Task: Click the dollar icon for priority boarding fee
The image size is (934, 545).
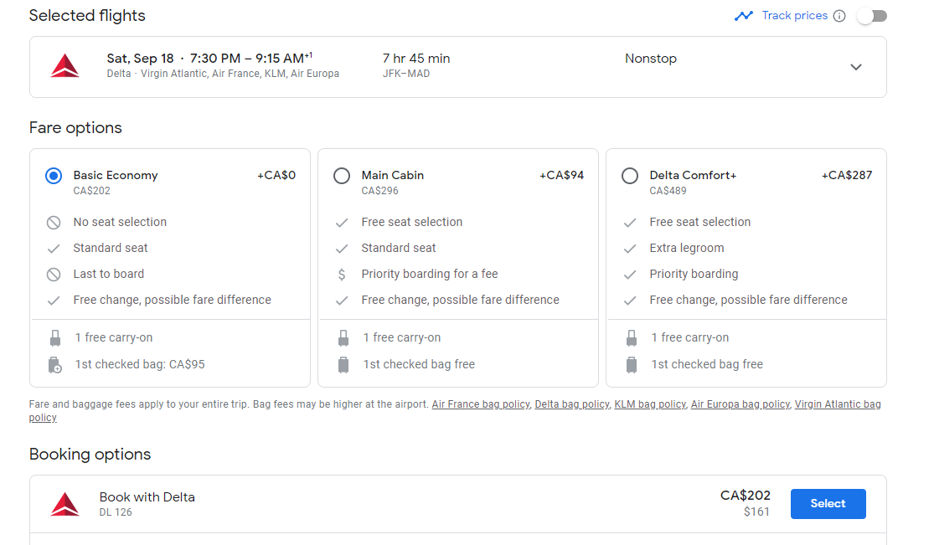Action: click(342, 275)
